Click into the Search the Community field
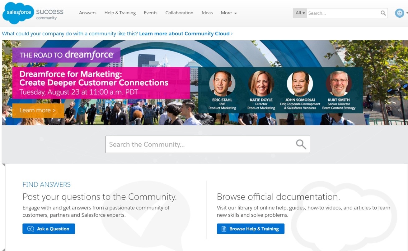The height and width of the screenshot is (251, 408). (x=199, y=144)
